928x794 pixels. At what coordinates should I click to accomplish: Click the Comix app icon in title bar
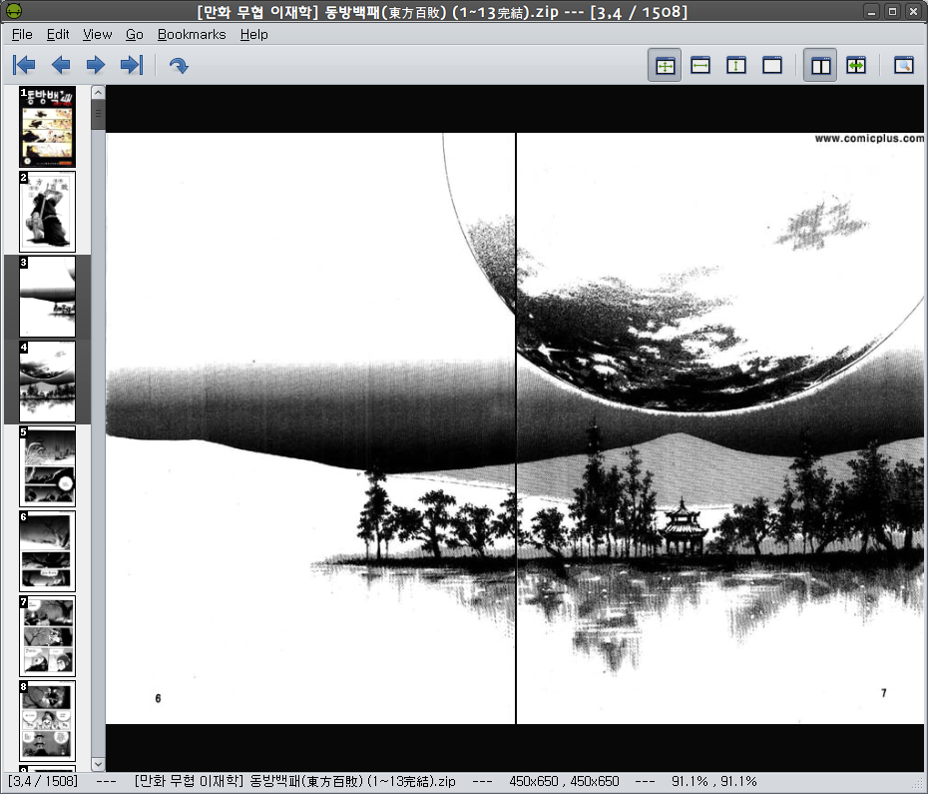tap(14, 11)
